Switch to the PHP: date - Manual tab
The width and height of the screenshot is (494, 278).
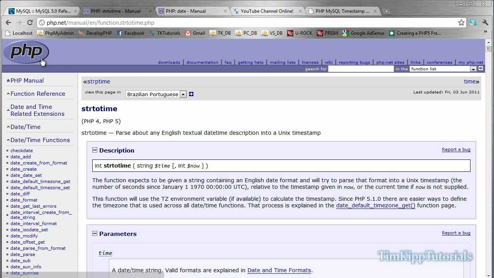[x=193, y=11]
